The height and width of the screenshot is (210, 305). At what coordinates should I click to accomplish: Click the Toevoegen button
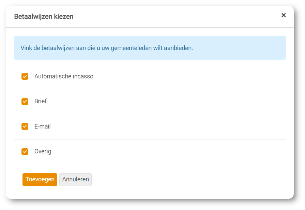[x=40, y=180]
